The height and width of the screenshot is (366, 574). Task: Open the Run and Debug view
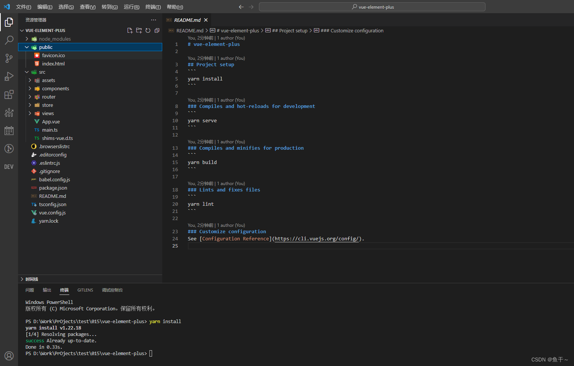pos(9,76)
